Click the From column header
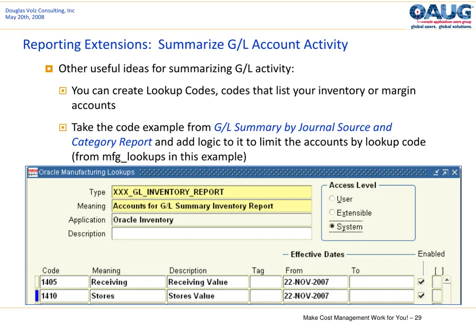Image resolution: width=476 pixels, height=330 pixels. tap(294, 270)
